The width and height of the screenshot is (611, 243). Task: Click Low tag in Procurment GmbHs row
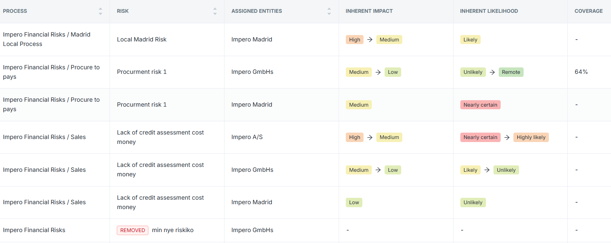click(393, 72)
